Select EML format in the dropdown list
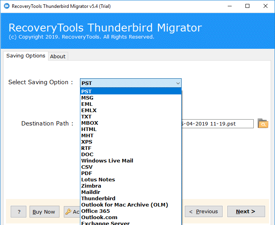Screen dimensions: 275x225 click(x=131, y=104)
